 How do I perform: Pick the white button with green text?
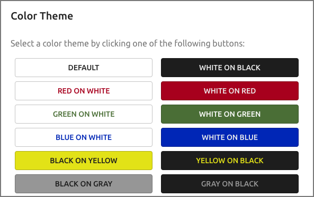point(84,114)
